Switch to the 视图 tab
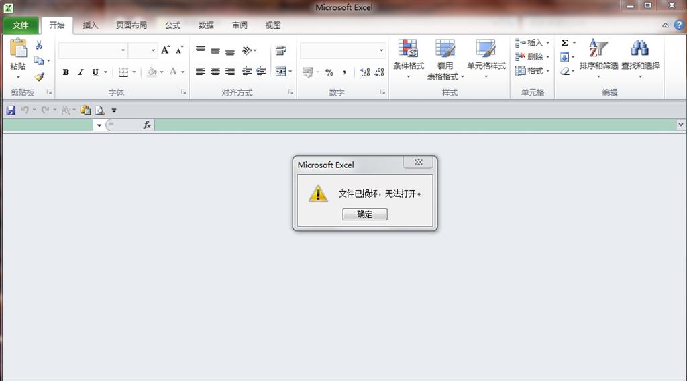The height and width of the screenshot is (381, 687). pyautogui.click(x=272, y=25)
